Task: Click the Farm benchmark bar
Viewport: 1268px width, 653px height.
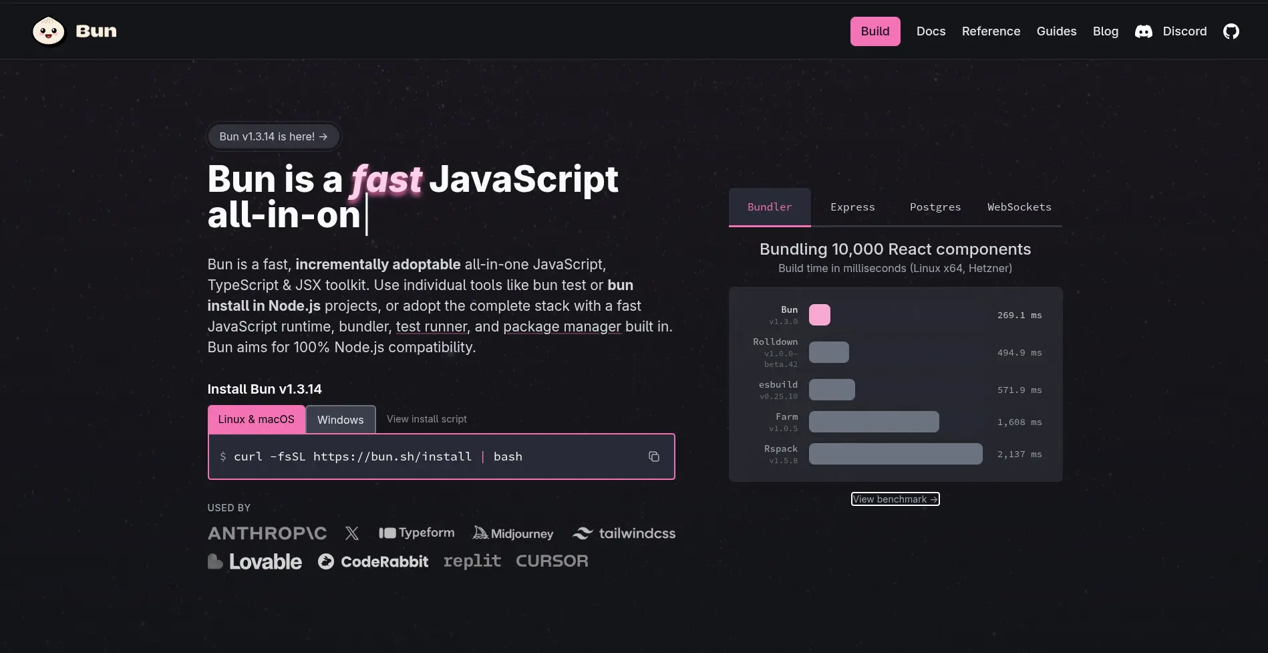Action: pyautogui.click(x=874, y=422)
